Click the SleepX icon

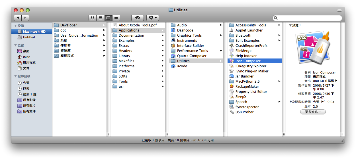pyautogui.click(x=232, y=97)
